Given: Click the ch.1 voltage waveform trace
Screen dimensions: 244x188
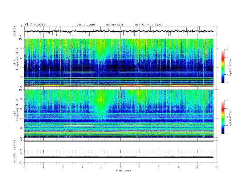Looking at the screenshot, I should pos(119,31).
